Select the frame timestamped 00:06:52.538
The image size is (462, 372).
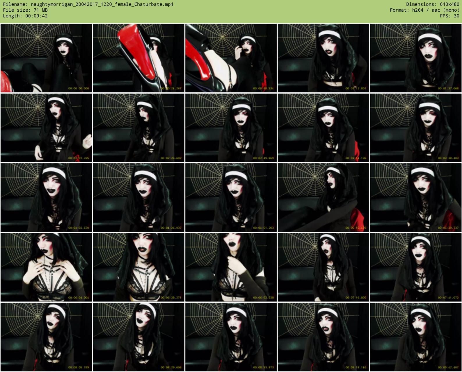[x=231, y=267]
